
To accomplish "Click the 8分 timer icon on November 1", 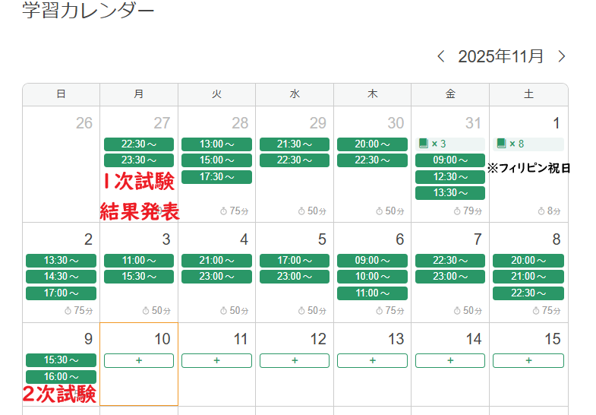I will [x=542, y=211].
